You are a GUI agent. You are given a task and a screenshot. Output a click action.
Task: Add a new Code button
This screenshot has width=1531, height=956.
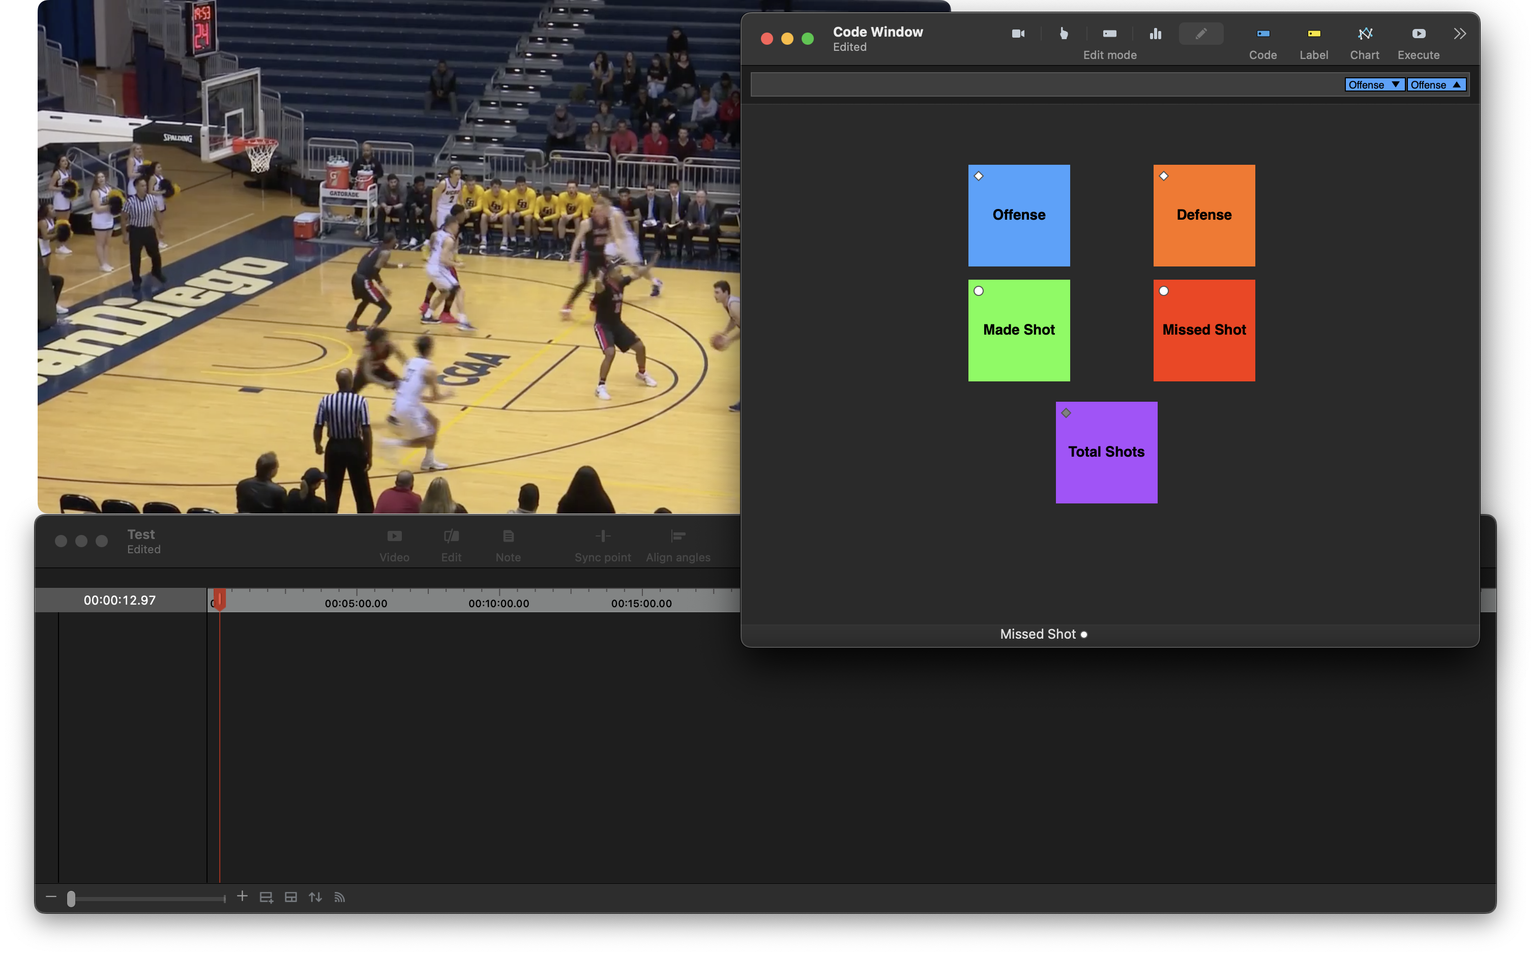point(1262,43)
